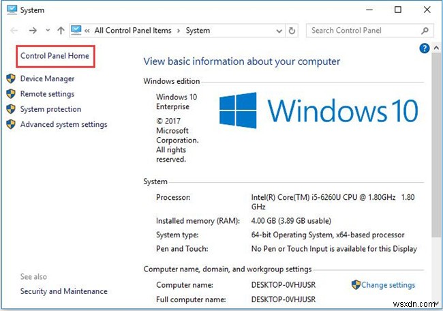Click the computer icon in address bar
Image resolution: width=443 pixels, height=311 pixels.
76,30
